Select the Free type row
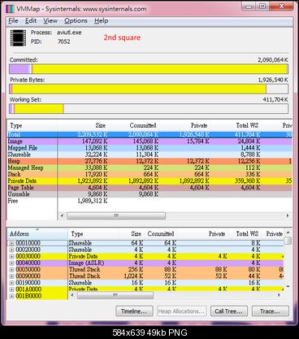Image resolution: width=299 pixels, height=339 pixels. [x=149, y=201]
